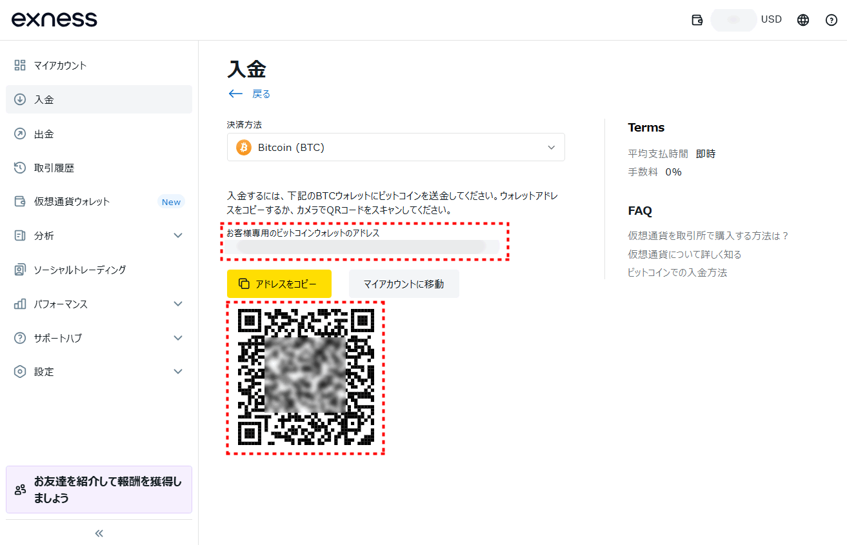Click the FAQ heading
This screenshot has height=545, width=847.
(x=640, y=211)
